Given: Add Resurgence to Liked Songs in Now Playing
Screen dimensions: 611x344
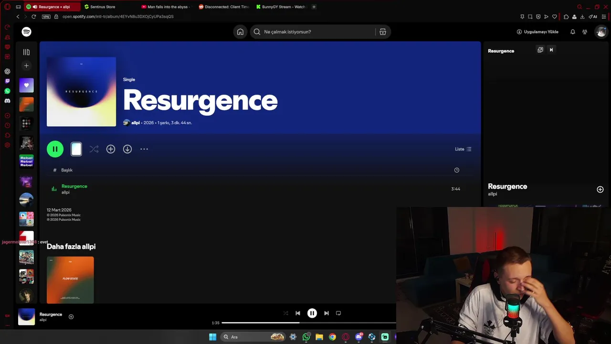Looking at the screenshot, I should [600, 190].
